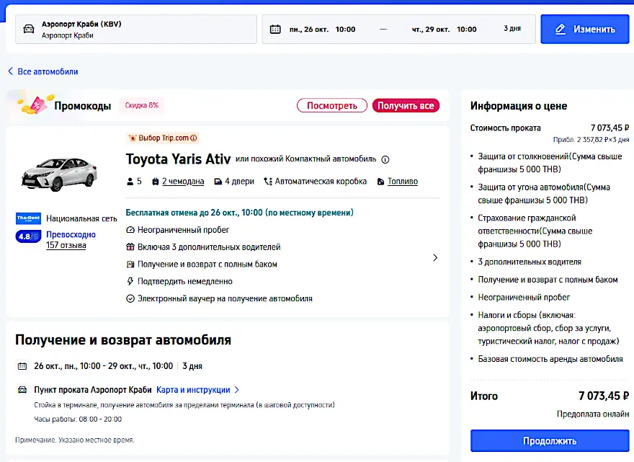
Task: Click Национальная сеть label
Action: coord(81,218)
